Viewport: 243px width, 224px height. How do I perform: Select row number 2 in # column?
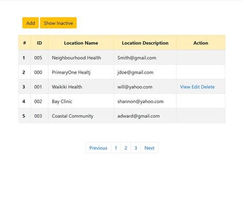click(25, 72)
